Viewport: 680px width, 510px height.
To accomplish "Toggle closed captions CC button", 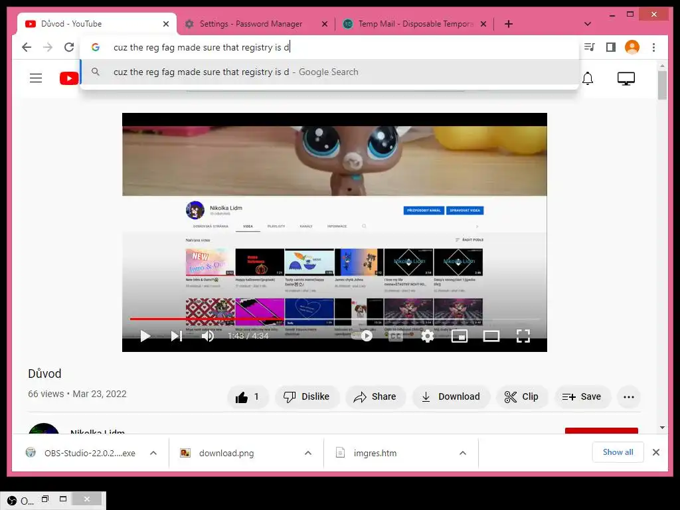I will [396, 336].
